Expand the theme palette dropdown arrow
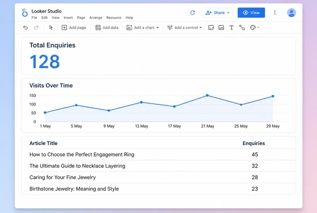Screen dimensions: 317x213 (258, 27)
